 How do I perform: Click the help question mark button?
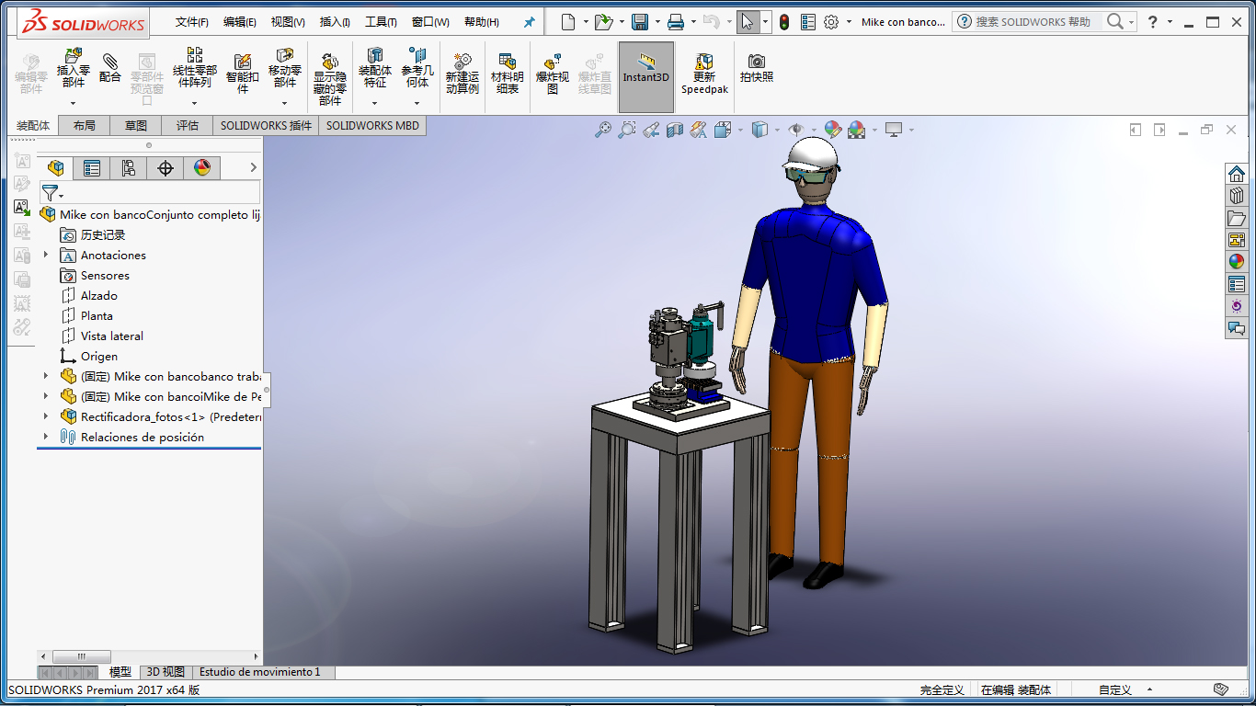click(x=1153, y=22)
